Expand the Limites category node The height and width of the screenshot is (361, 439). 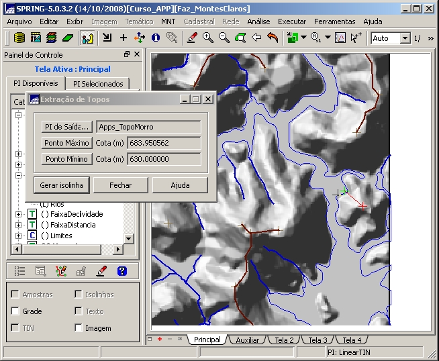(x=18, y=236)
